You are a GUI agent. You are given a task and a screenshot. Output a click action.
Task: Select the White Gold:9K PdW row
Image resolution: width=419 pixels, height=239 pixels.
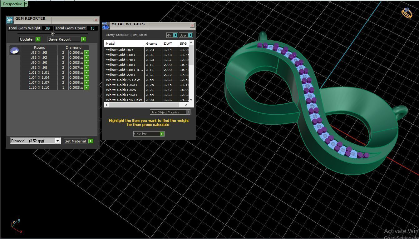pos(146,80)
